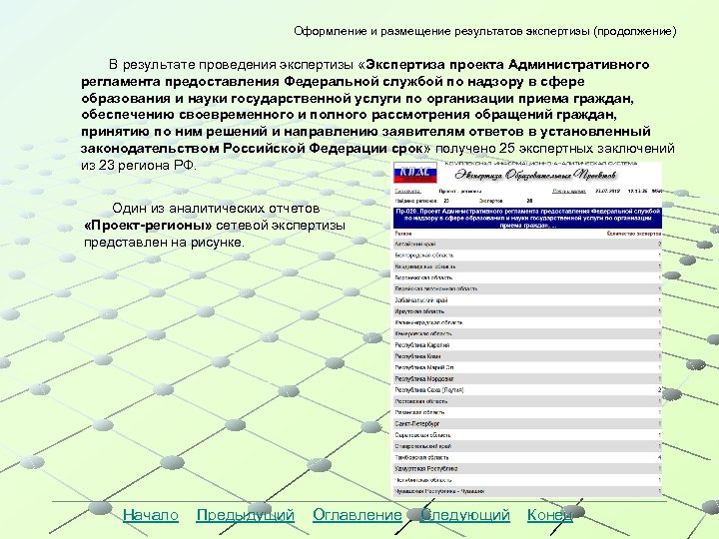Click the "Начало" navigation link
Viewport: 719px width, 539px height.
(x=151, y=515)
